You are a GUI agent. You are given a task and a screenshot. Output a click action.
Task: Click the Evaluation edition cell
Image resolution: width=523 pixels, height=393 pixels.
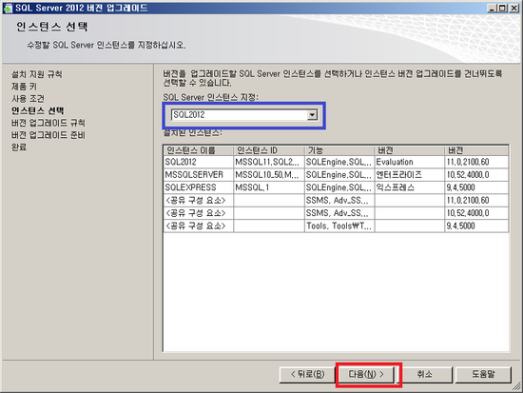pyautogui.click(x=409, y=162)
